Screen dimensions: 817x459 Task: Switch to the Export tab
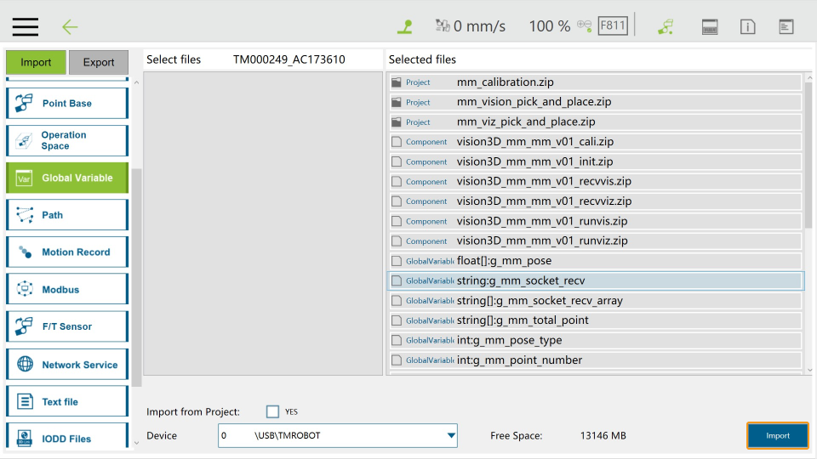pyautogui.click(x=99, y=62)
